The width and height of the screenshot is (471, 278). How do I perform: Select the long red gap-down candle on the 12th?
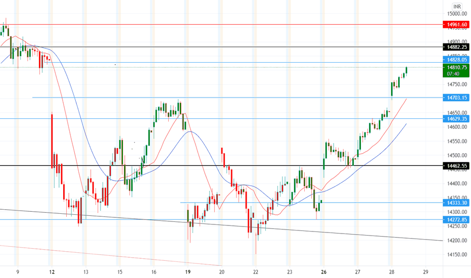coord(52,140)
